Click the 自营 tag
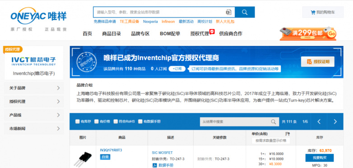 tap(105, 157)
